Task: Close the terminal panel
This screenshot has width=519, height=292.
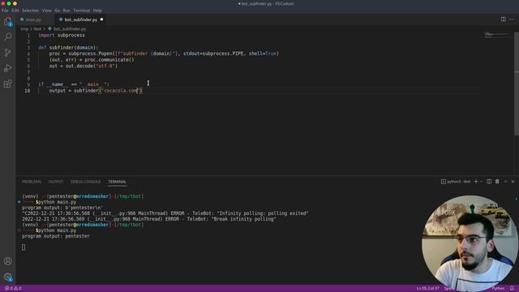Action: click(x=513, y=182)
